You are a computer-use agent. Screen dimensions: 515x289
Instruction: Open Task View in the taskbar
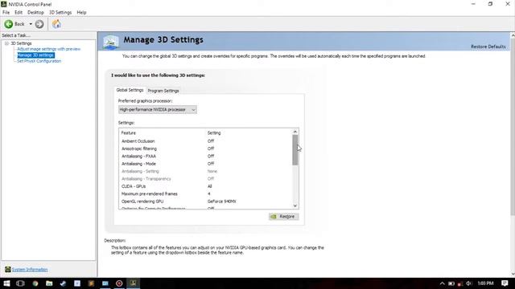pos(20,283)
